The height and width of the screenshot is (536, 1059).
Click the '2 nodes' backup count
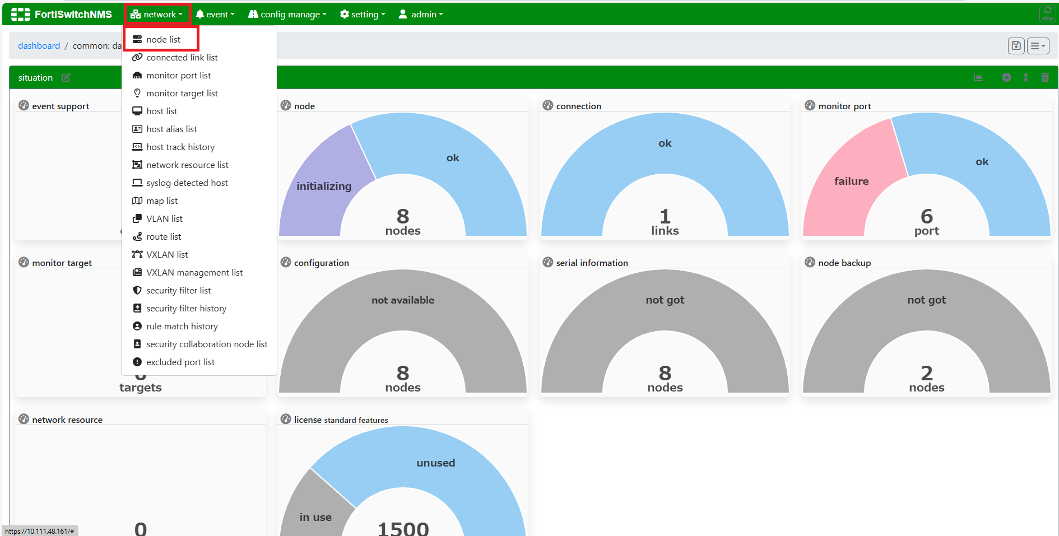927,379
